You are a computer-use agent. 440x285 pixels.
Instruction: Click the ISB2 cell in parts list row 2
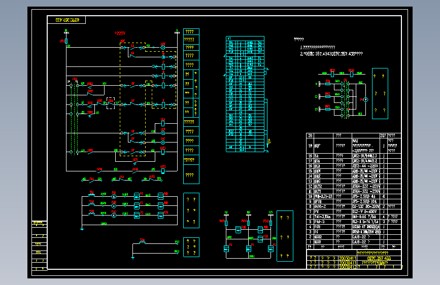(x=324, y=237)
